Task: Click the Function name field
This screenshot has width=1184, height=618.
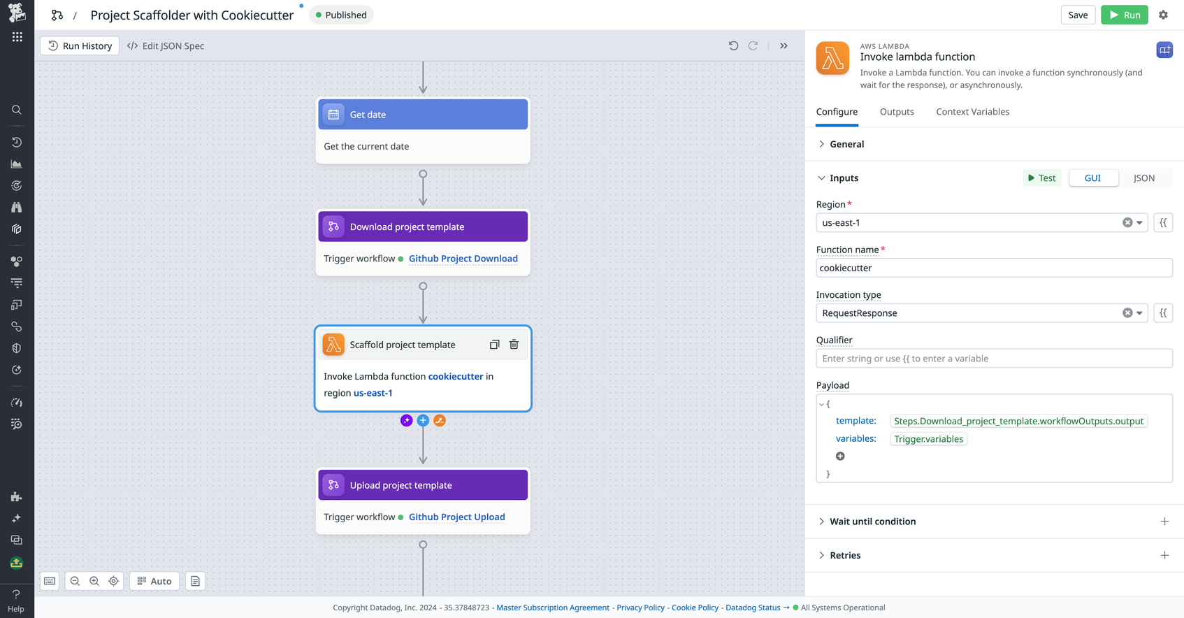Action: coord(994,268)
